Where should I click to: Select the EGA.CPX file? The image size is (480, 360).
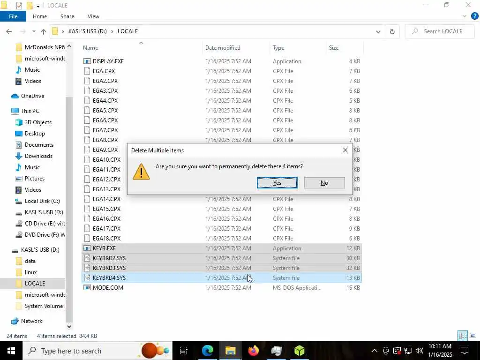click(222, 71)
